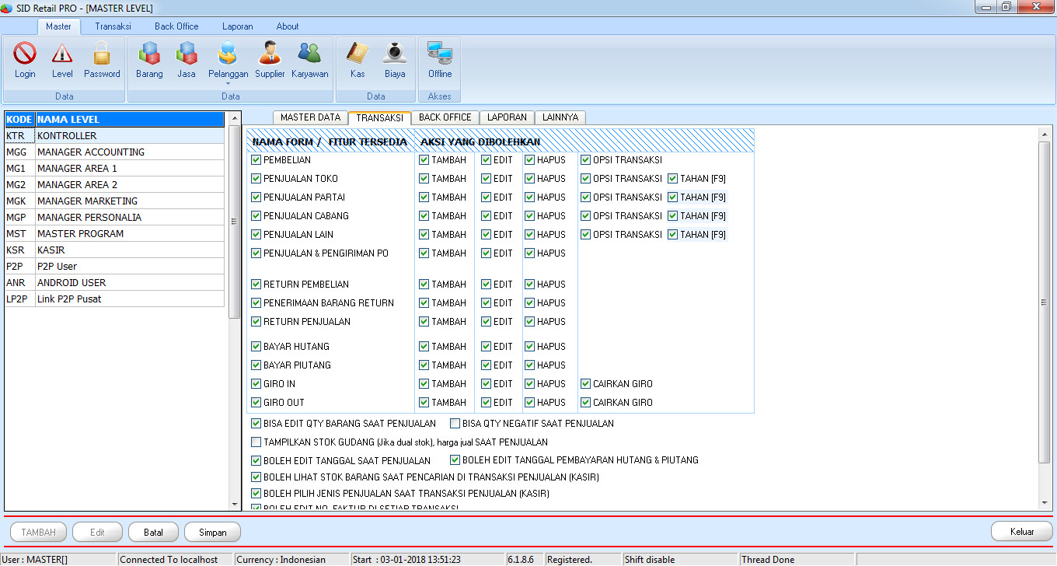Select the Master ribbon tab
Screen dimensions: 1057x566
58,26
